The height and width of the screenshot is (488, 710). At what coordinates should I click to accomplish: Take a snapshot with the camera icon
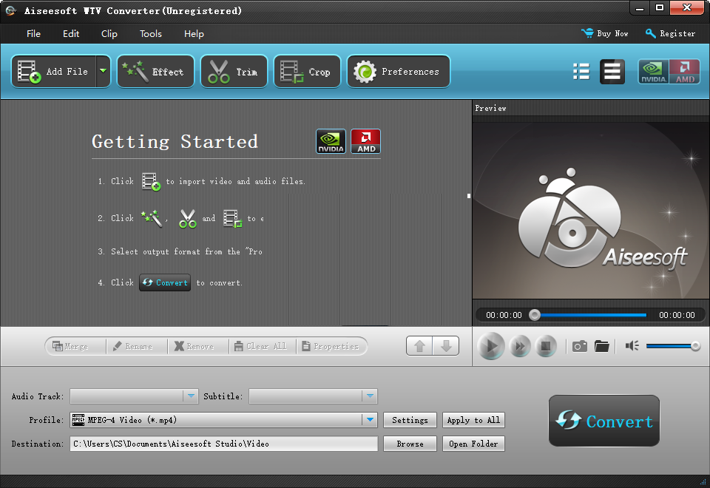[580, 345]
